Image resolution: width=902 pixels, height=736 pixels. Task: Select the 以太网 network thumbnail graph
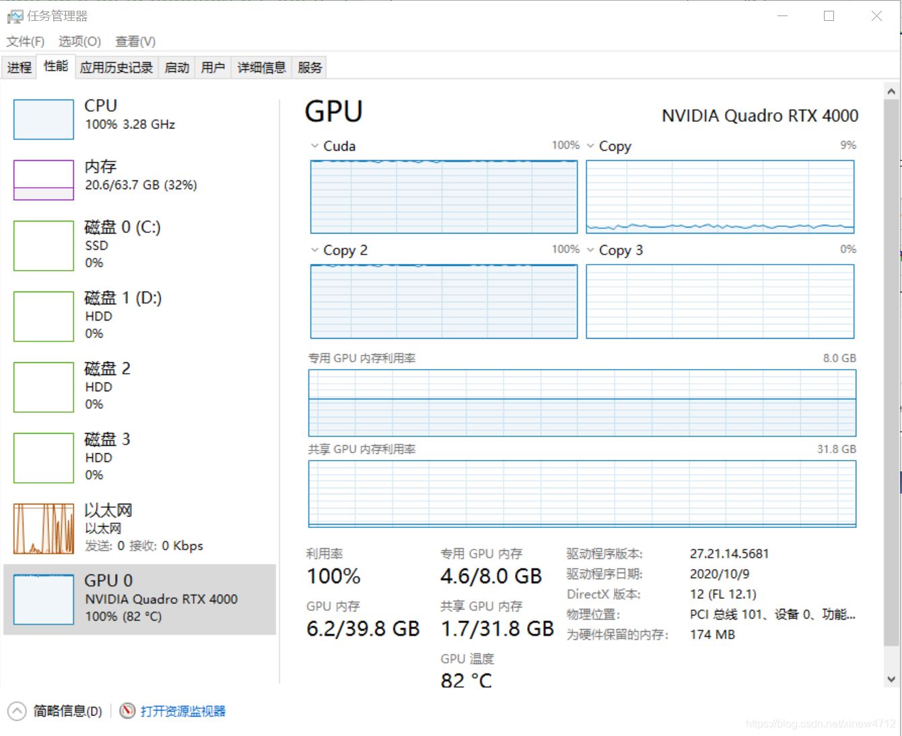click(x=44, y=529)
